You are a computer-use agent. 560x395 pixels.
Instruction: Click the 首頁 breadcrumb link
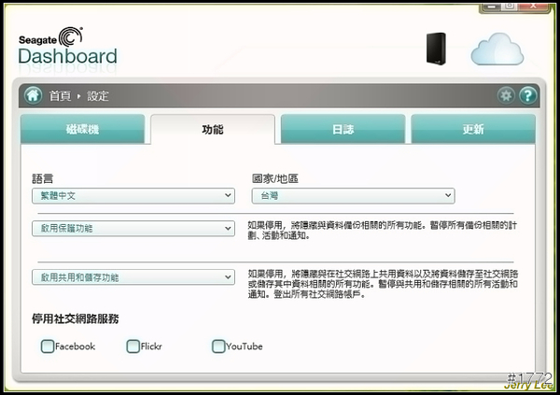click(60, 96)
